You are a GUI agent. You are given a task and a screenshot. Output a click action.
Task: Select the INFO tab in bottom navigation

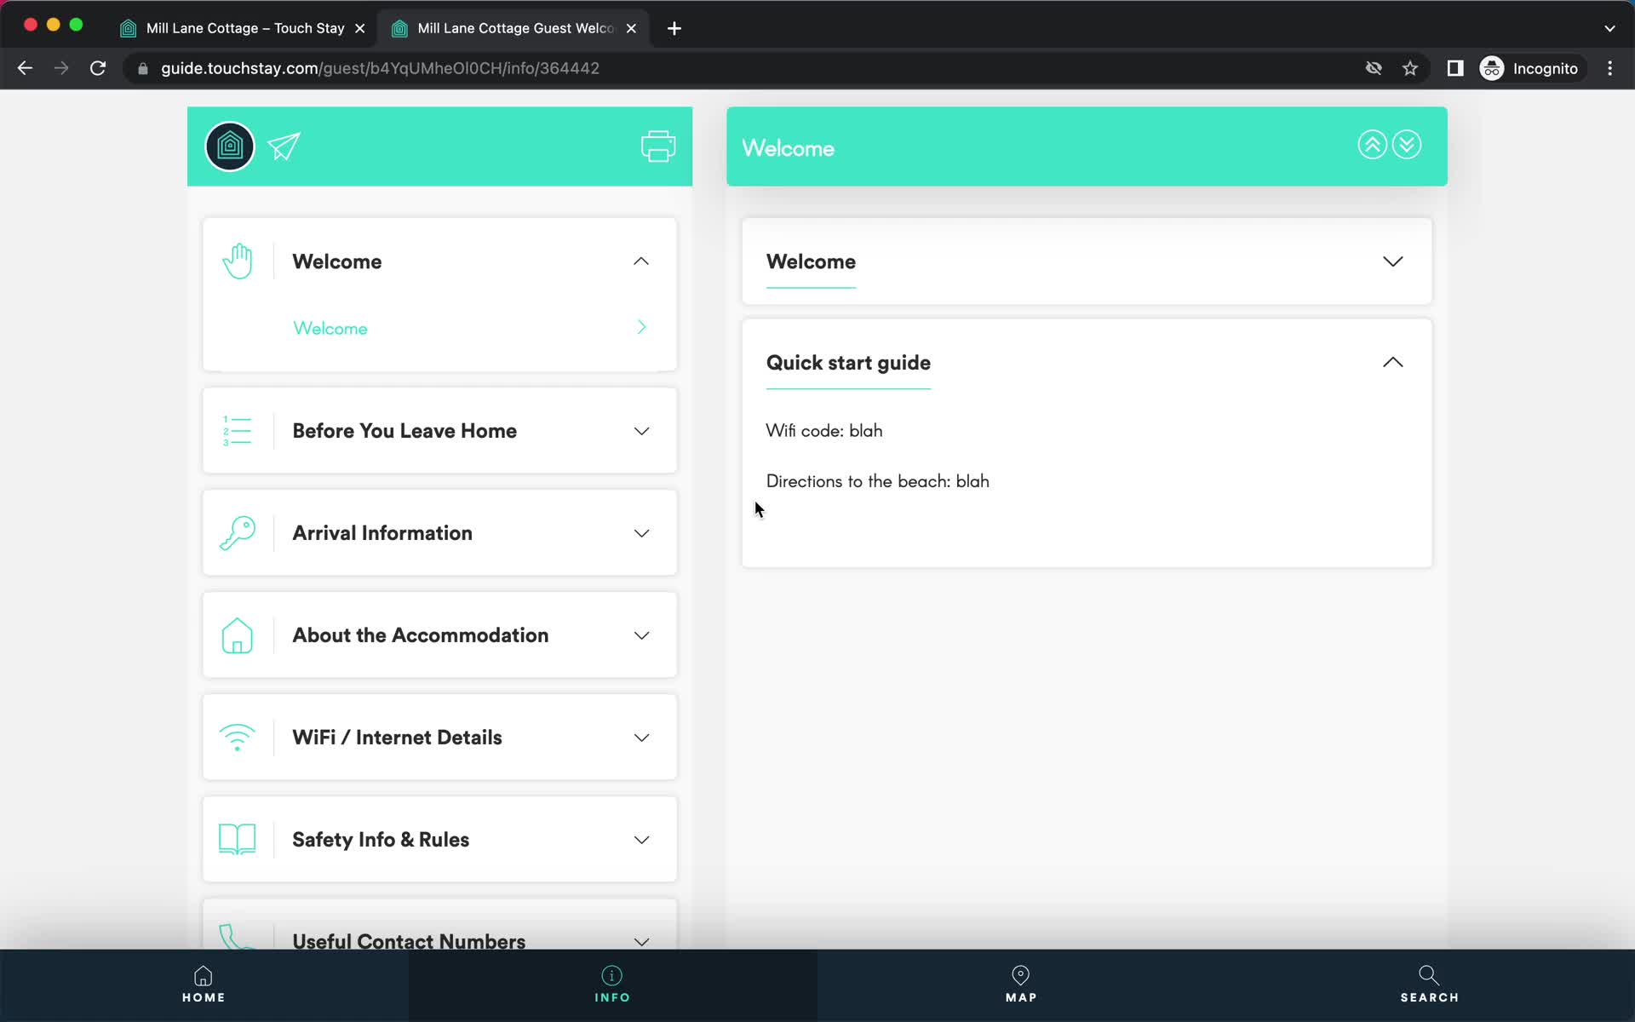612,983
